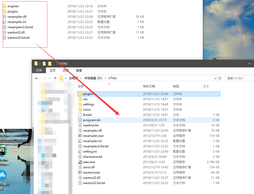Click the Up one level arrow

click(55, 78)
